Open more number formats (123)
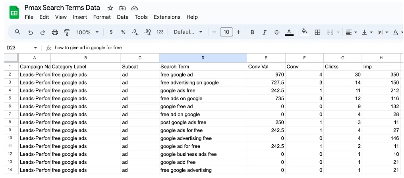The height and width of the screenshot is (178, 404). (160, 32)
